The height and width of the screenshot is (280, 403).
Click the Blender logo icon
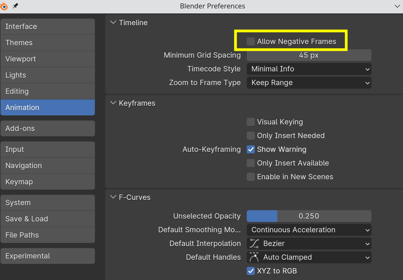point(3,6)
